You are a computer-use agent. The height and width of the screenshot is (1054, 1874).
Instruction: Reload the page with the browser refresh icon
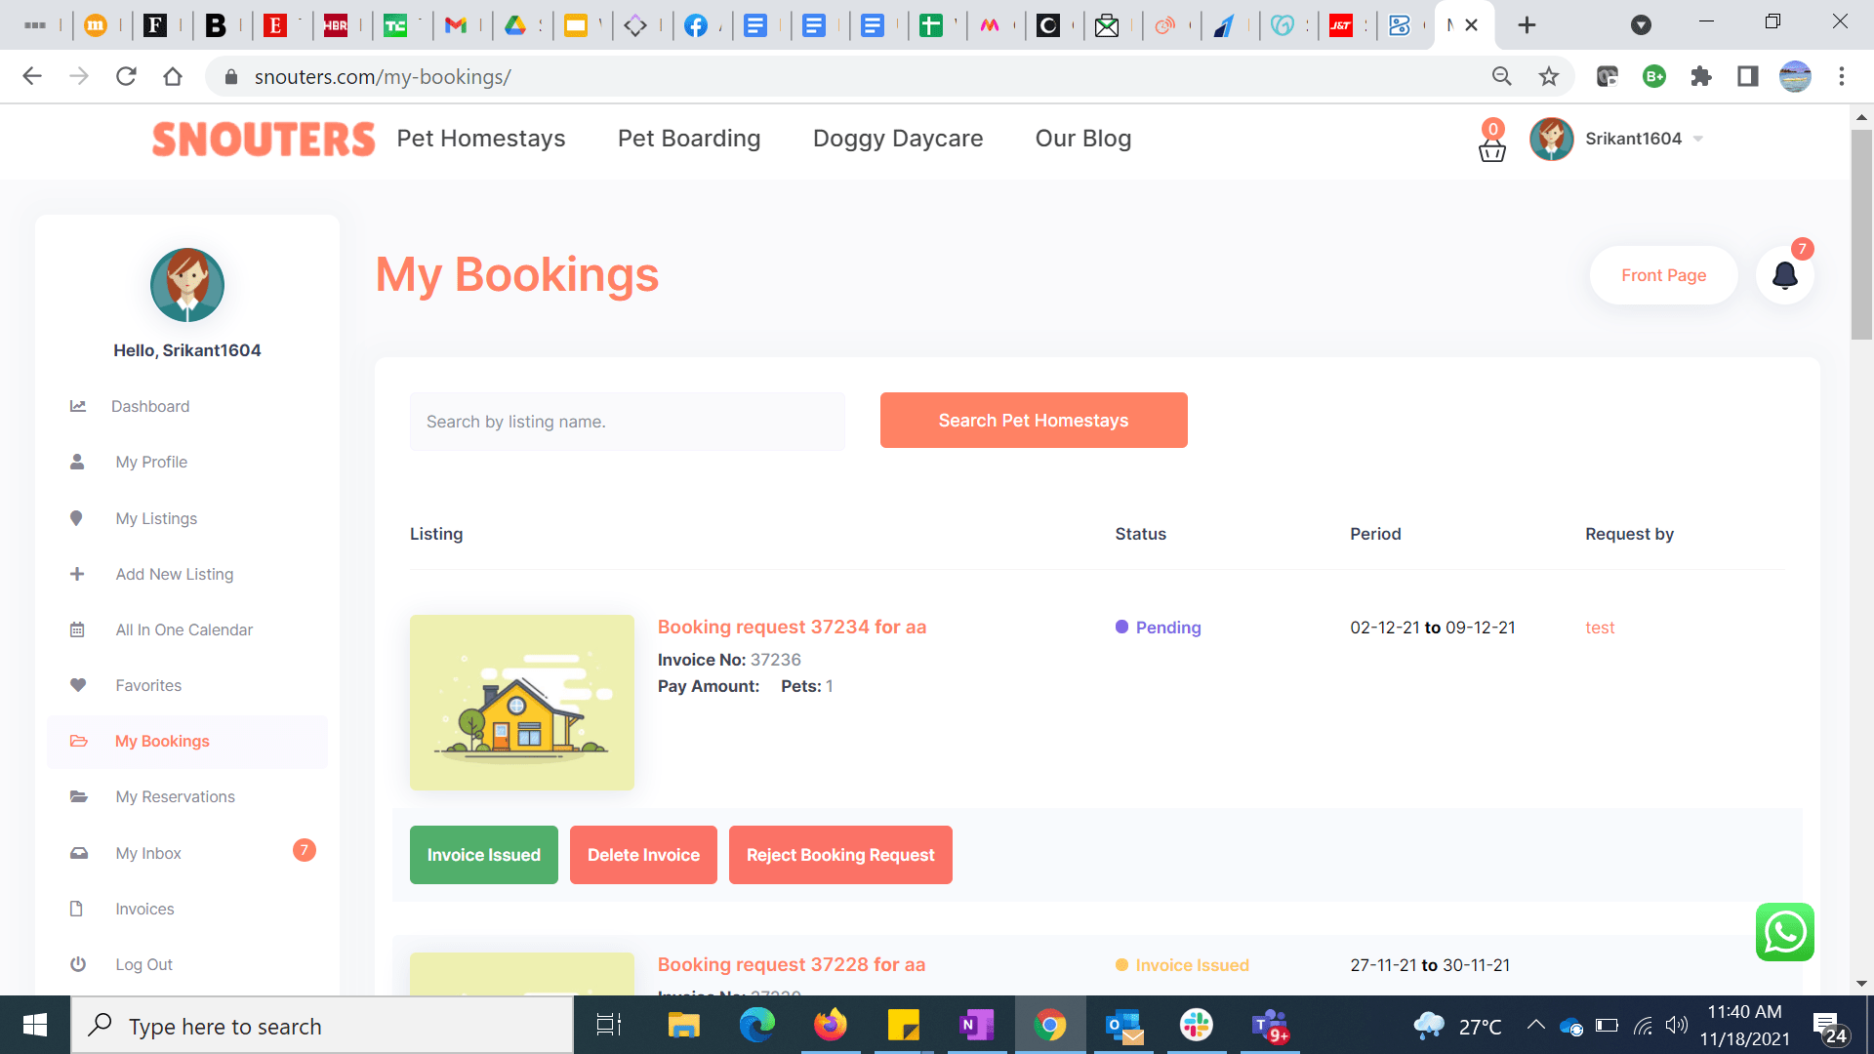click(x=126, y=76)
